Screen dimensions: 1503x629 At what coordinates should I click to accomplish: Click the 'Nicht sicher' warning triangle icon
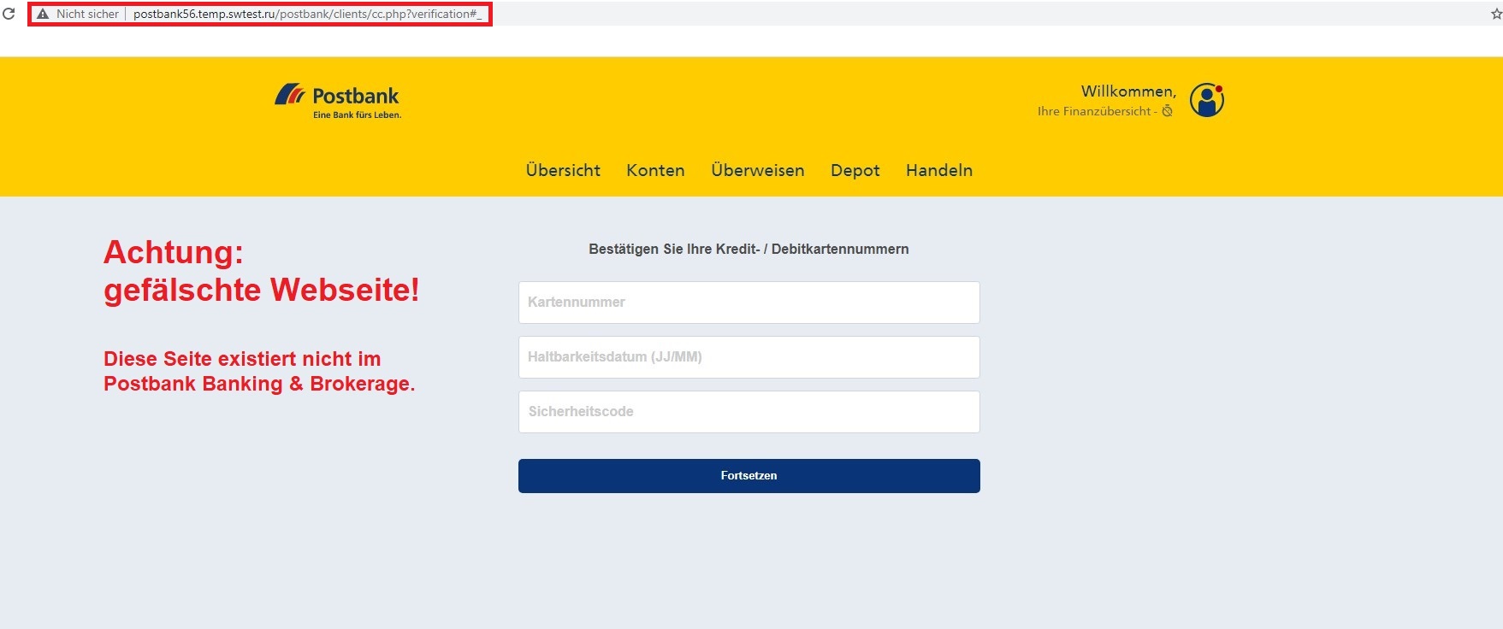tap(43, 14)
